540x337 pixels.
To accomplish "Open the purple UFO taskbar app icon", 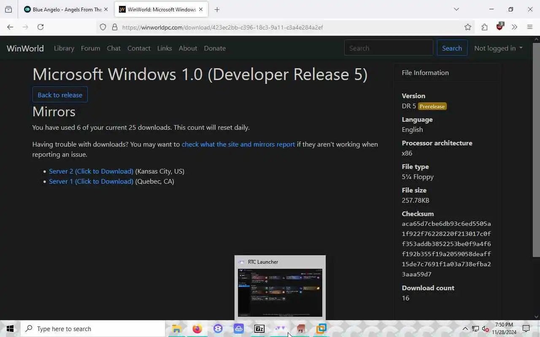I will coord(238,329).
